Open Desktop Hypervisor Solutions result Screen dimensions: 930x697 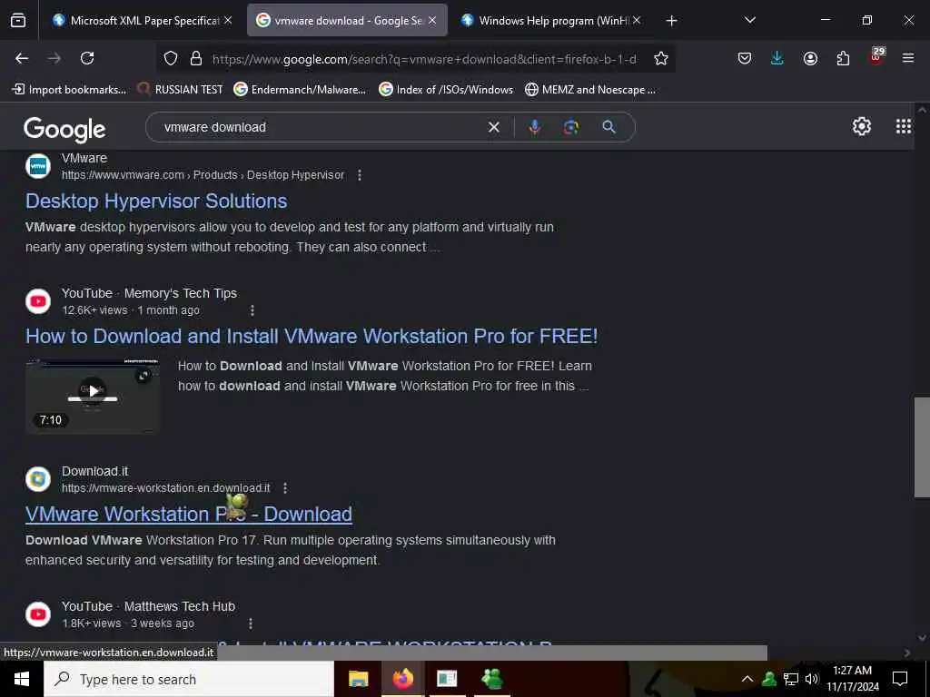pos(156,201)
